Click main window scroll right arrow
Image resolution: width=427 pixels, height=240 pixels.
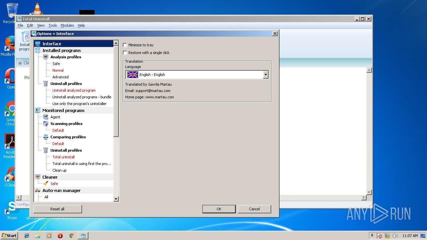364,198
